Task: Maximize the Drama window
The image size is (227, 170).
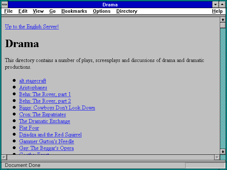Action: tap(222, 5)
